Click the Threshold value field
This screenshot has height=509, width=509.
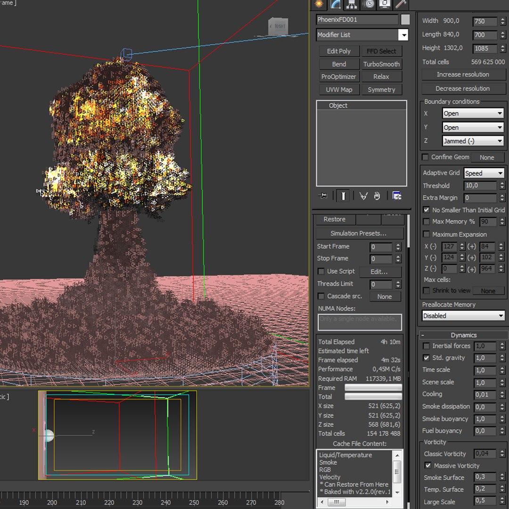click(480, 185)
